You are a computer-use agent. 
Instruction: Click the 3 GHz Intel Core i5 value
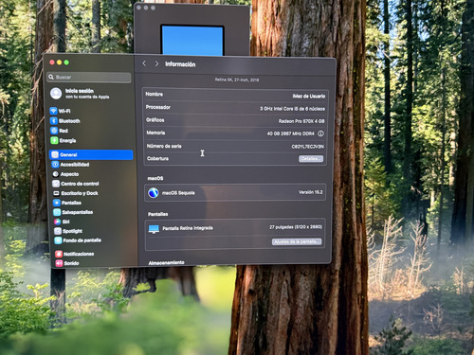[x=292, y=109]
